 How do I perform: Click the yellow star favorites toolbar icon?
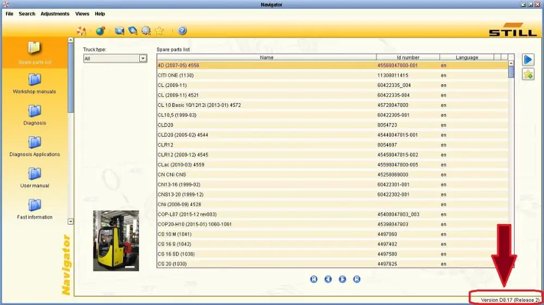coord(159,31)
